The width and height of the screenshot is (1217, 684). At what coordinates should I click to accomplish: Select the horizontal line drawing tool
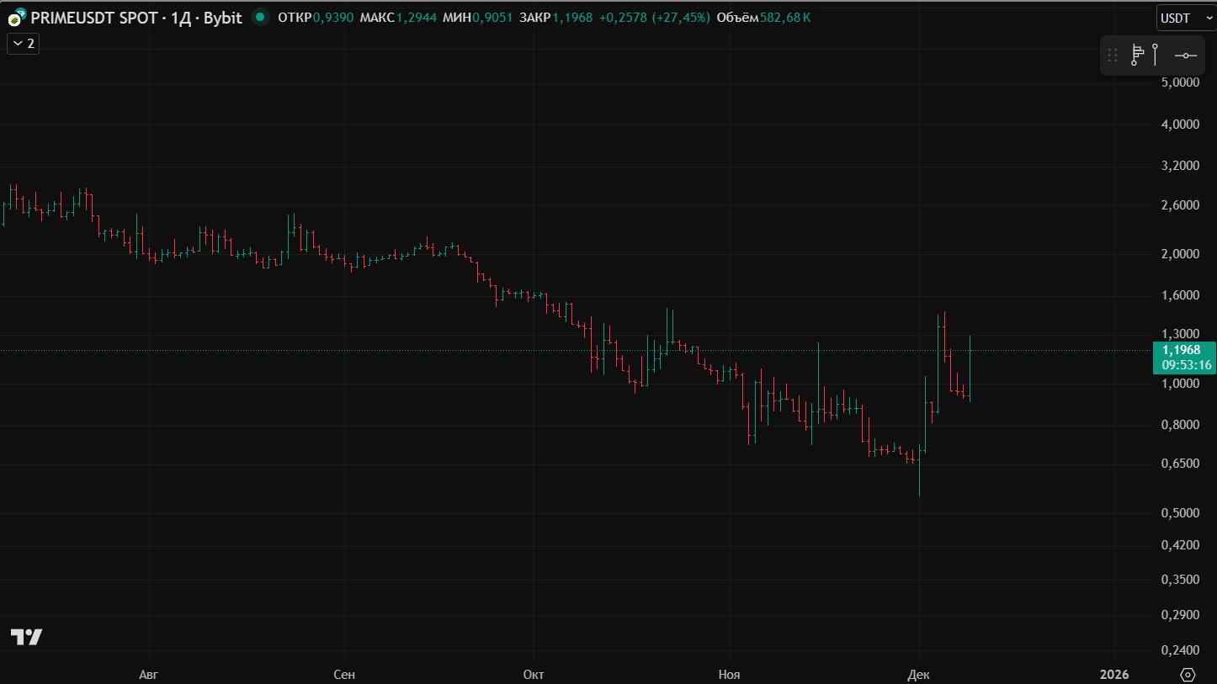[1185, 56]
